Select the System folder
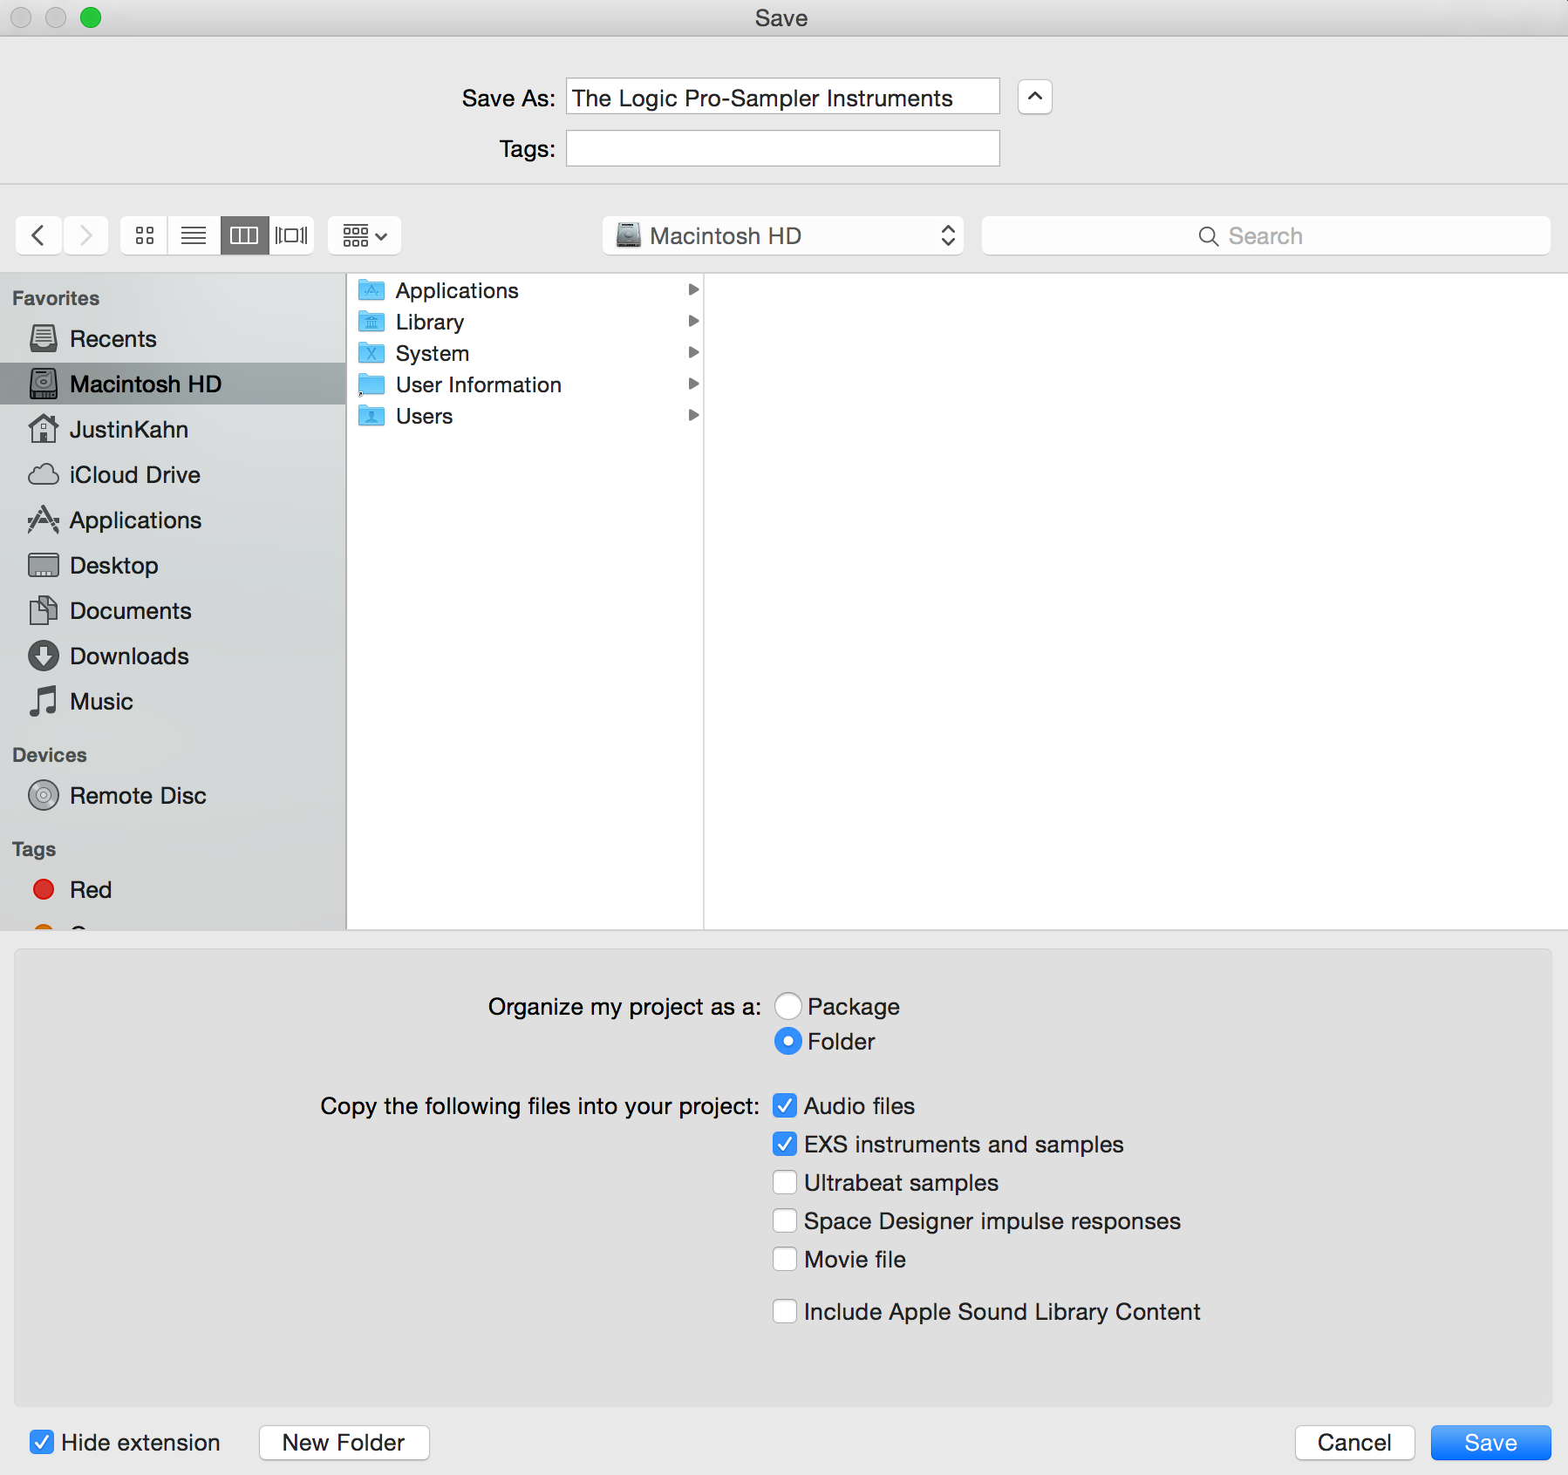Image resolution: width=1568 pixels, height=1475 pixels. 526,353
